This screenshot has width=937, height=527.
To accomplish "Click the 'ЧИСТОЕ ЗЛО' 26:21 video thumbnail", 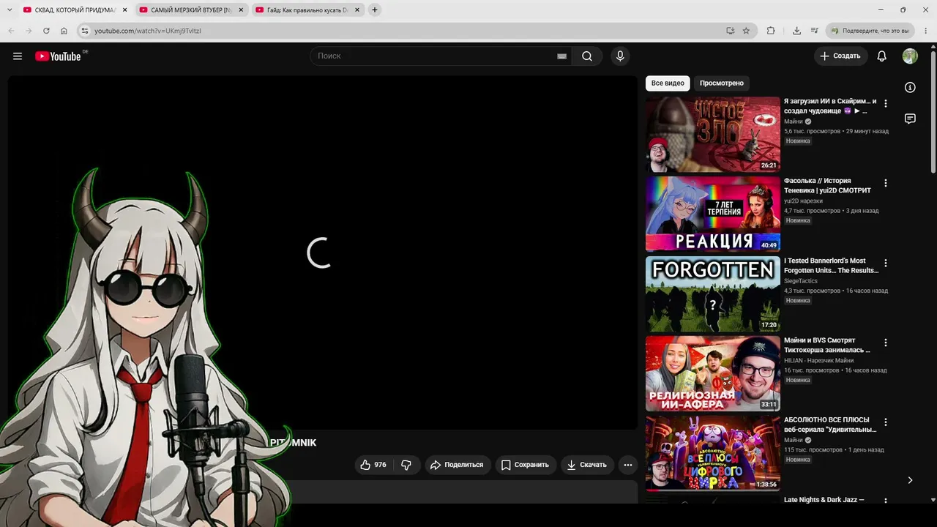I will (713, 135).
